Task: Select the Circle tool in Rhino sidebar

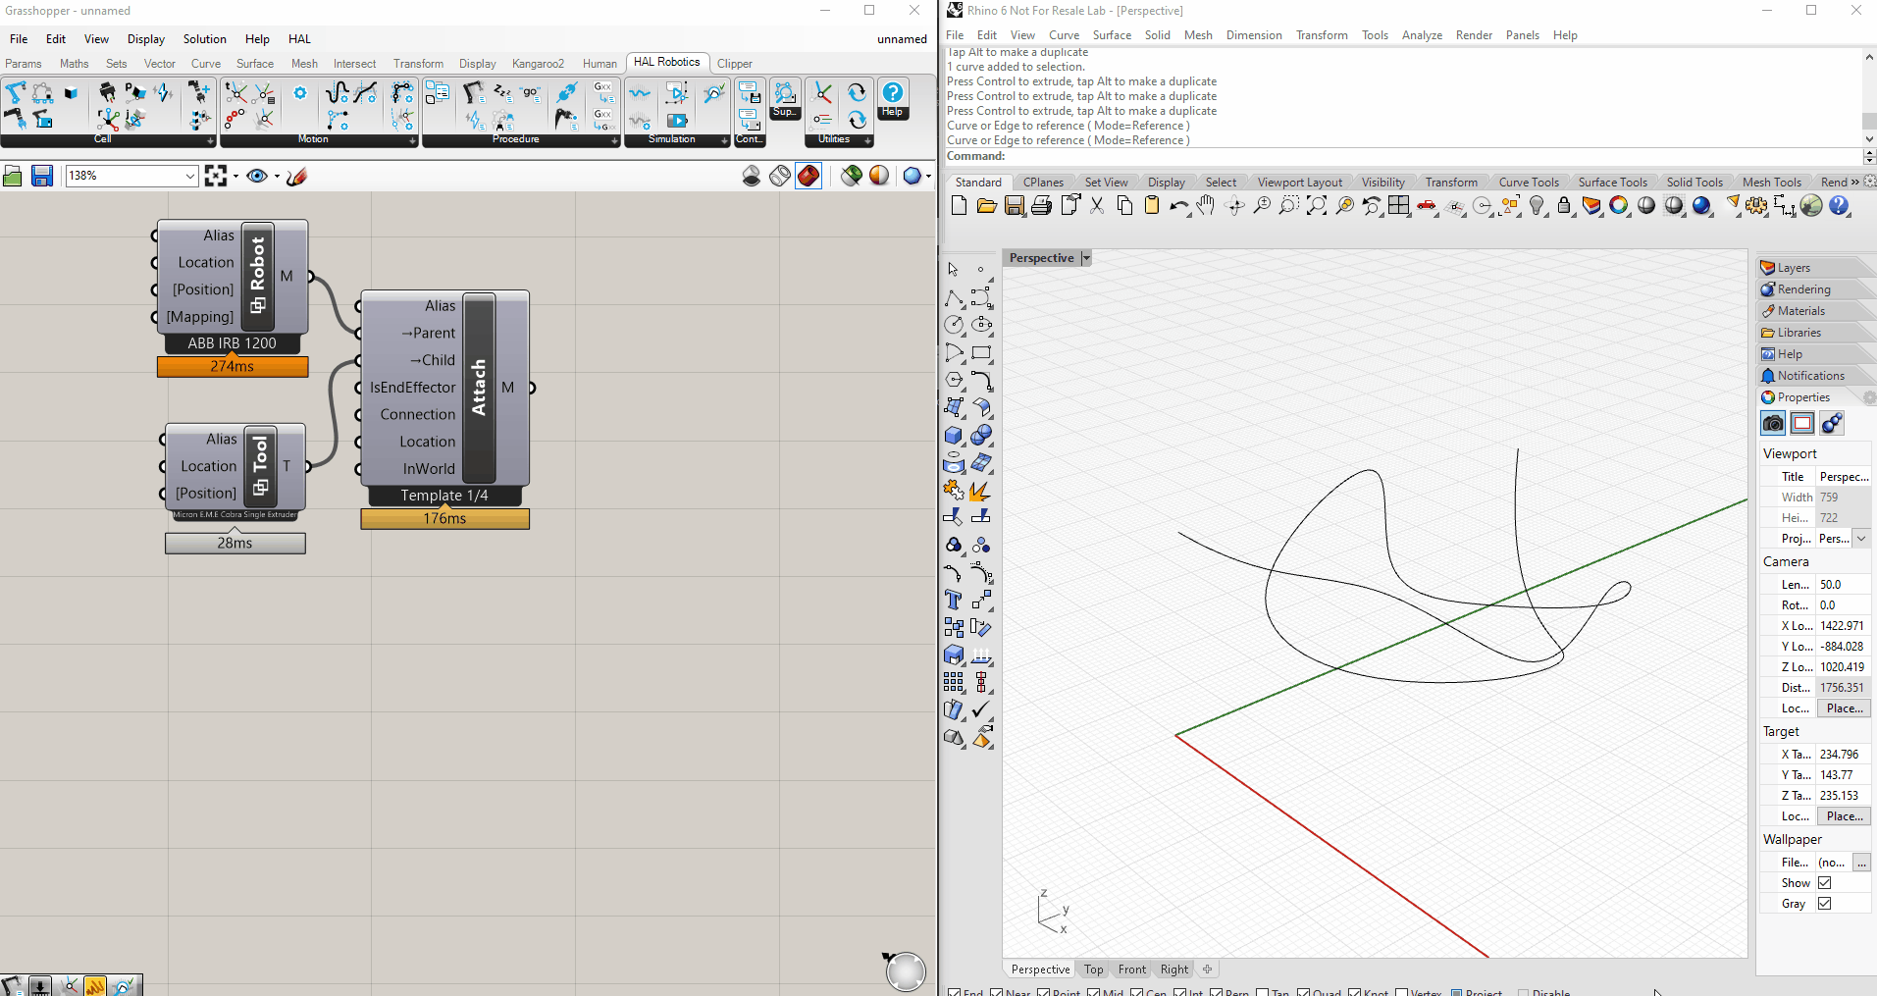Action: tap(954, 325)
